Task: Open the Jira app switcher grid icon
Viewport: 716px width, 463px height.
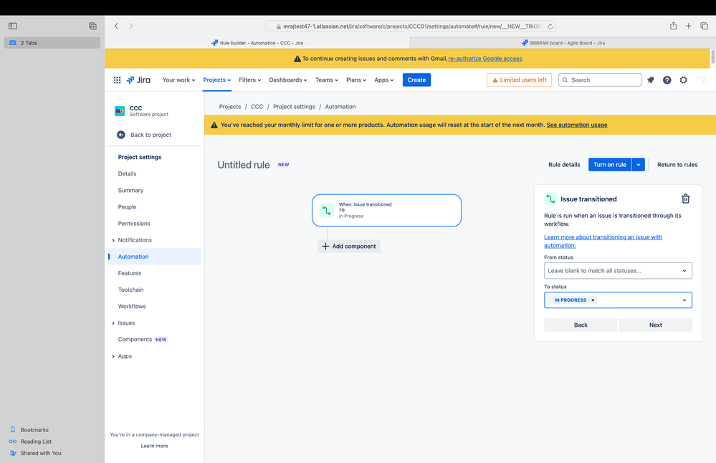Action: pos(118,80)
